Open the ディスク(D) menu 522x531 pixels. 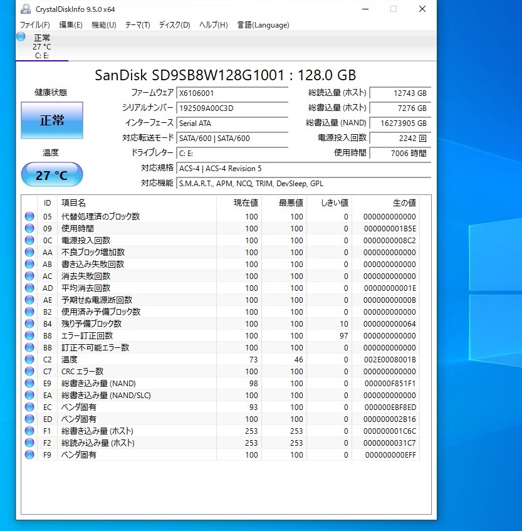[x=174, y=25]
